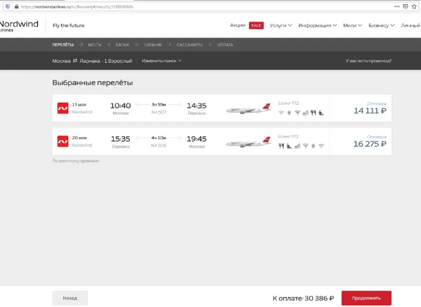Viewport: 421px width, 307px height.
Task: Click the power outlet icon on first flight
Action: [x=289, y=112]
